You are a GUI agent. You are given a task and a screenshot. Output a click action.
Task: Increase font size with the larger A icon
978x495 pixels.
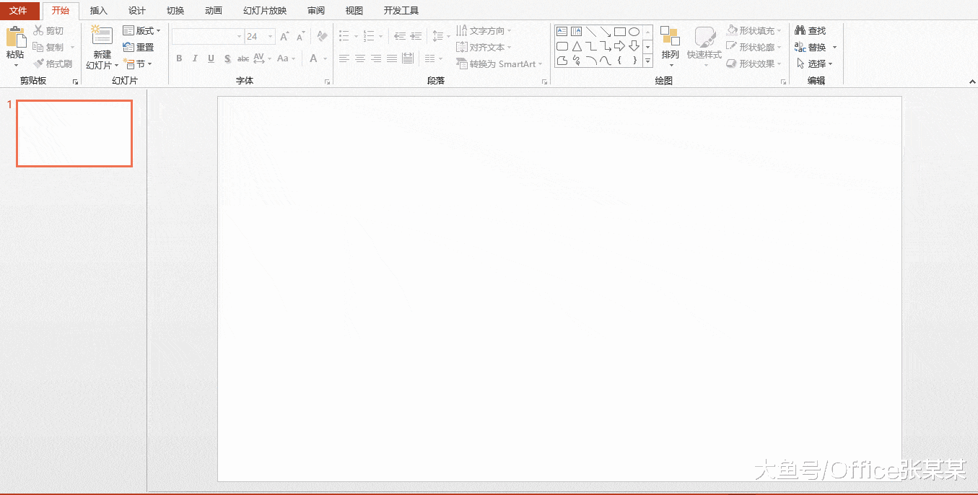tap(284, 36)
